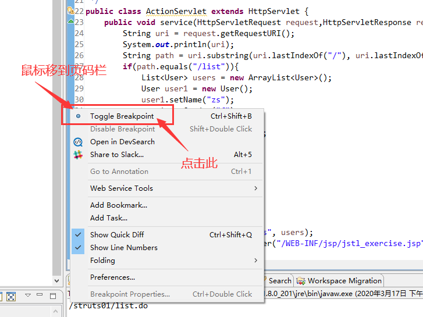423x317 pixels.
Task: Toggle Show Quick Diff option
Action: [x=167, y=235]
